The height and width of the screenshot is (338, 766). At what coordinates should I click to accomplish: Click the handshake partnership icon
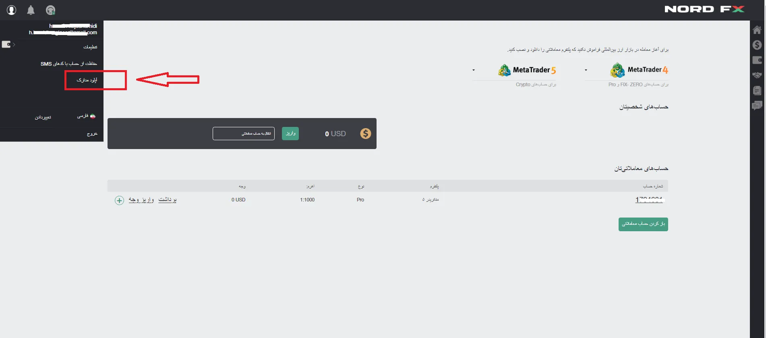[x=757, y=75]
